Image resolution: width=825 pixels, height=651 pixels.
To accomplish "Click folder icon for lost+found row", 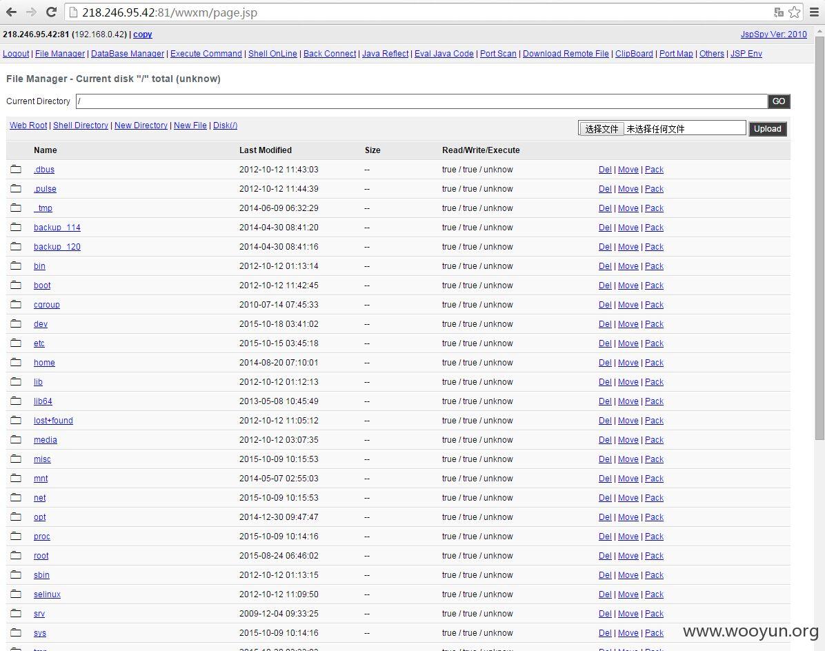I will [x=16, y=420].
